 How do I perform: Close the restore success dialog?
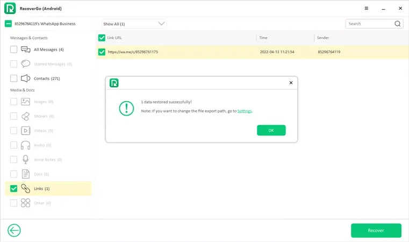(291, 83)
